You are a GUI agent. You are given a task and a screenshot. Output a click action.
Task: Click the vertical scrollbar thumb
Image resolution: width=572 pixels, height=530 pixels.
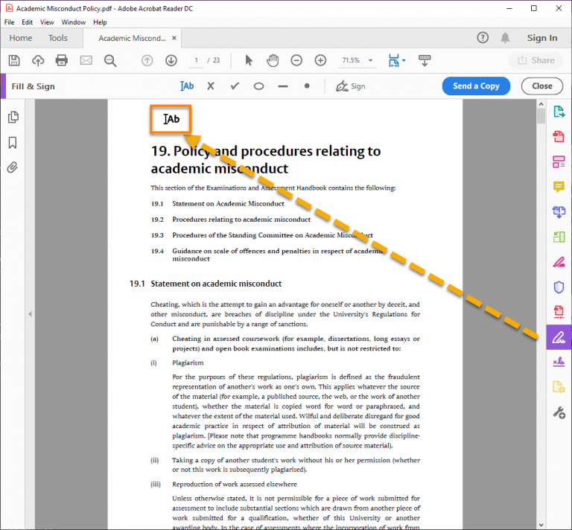click(541, 116)
